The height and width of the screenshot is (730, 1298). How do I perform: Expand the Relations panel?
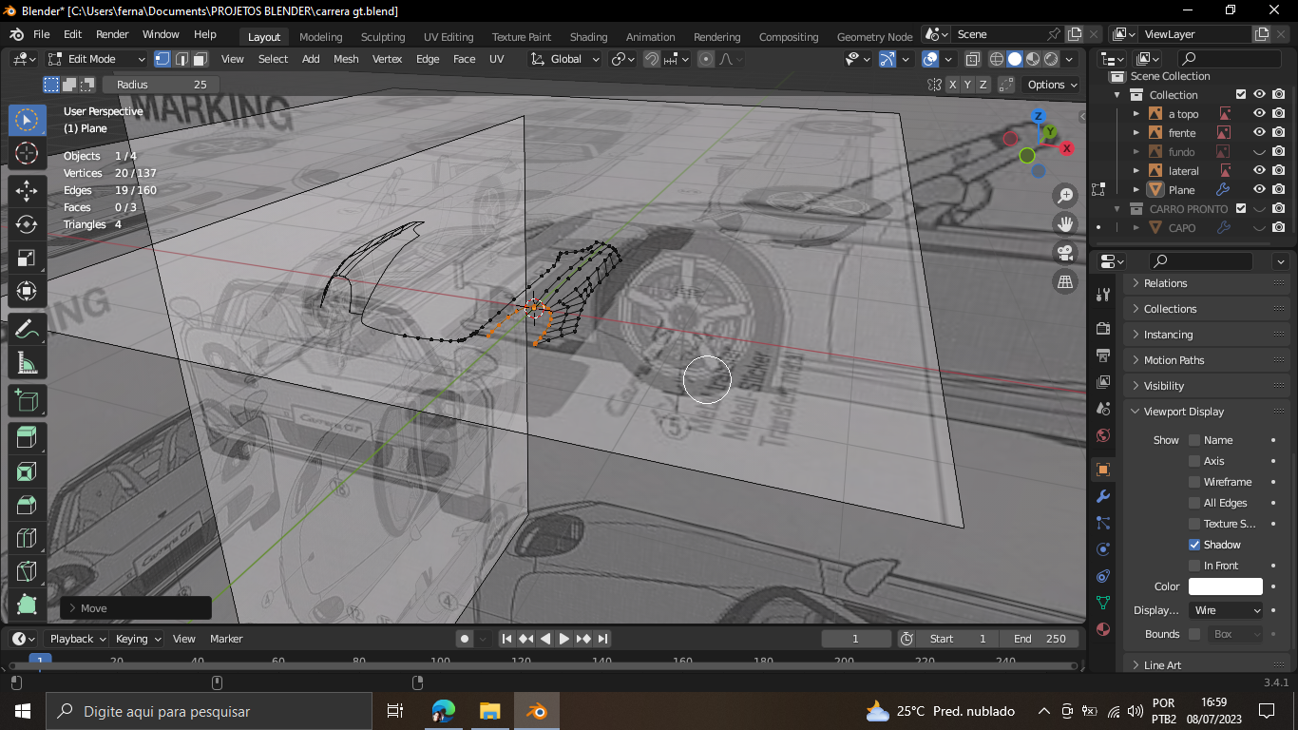coord(1166,283)
